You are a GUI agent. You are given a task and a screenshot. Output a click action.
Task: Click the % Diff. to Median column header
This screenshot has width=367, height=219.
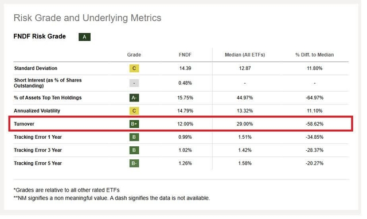[315, 55]
